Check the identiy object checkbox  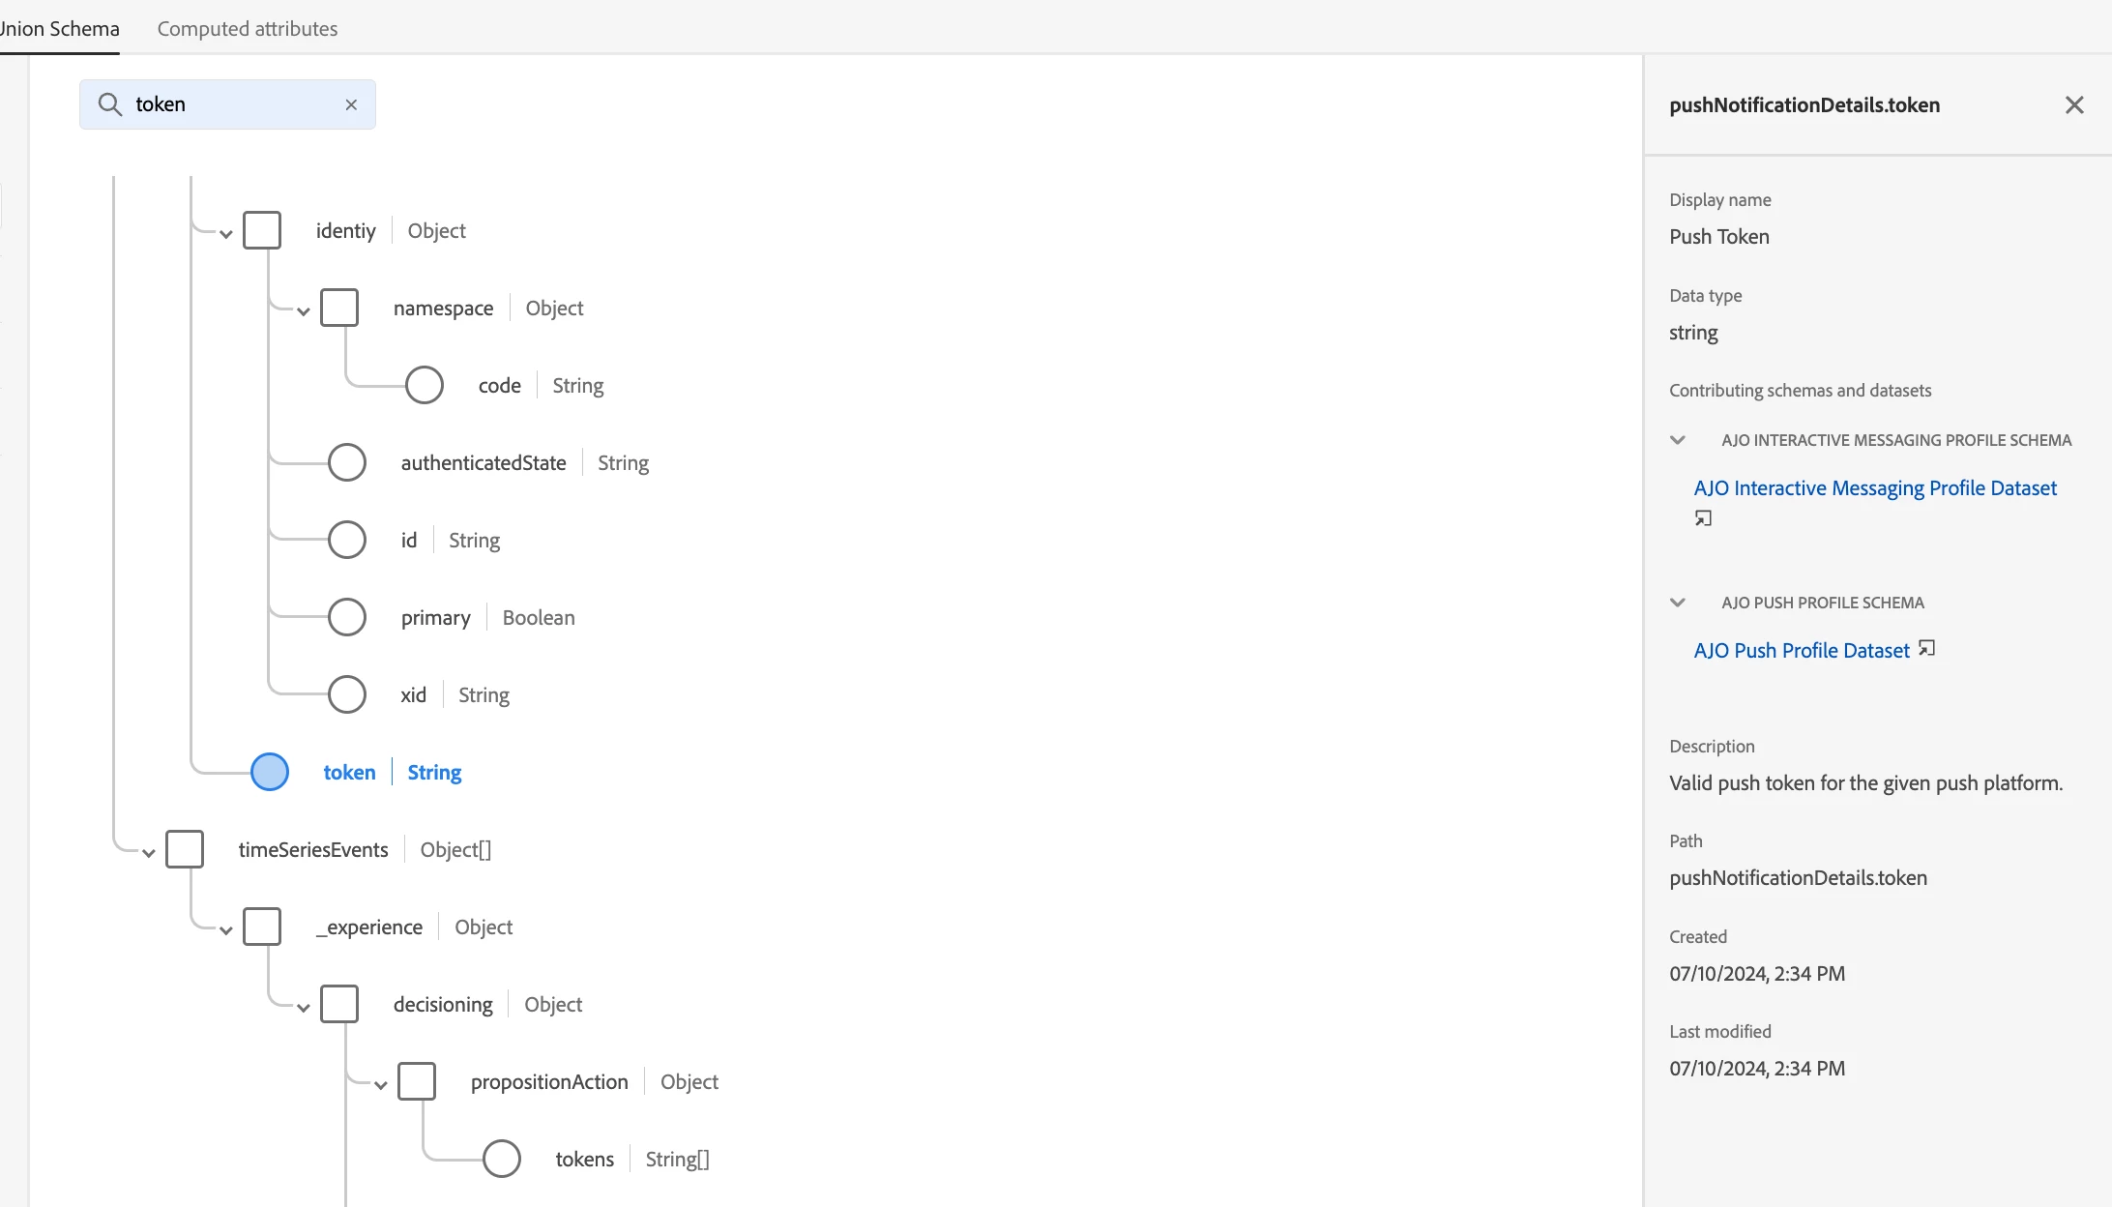pos(262,230)
